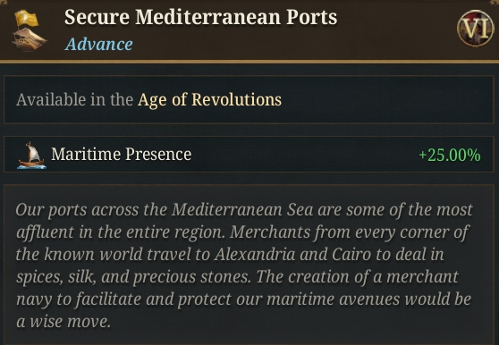
Task: Select the word Cairo in the description
Action: pyautogui.click(x=351, y=255)
